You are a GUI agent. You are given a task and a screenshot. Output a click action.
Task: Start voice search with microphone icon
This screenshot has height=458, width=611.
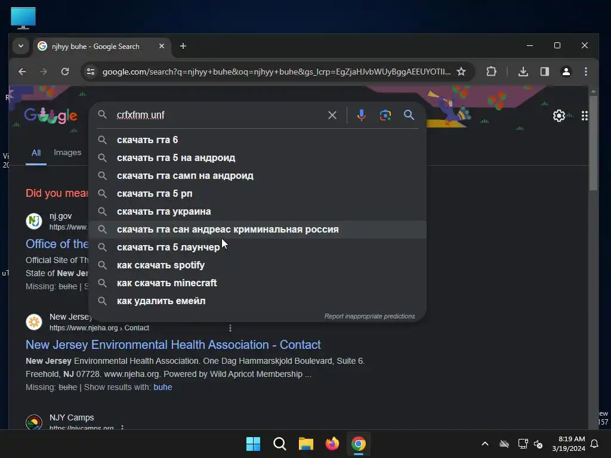[x=361, y=115]
